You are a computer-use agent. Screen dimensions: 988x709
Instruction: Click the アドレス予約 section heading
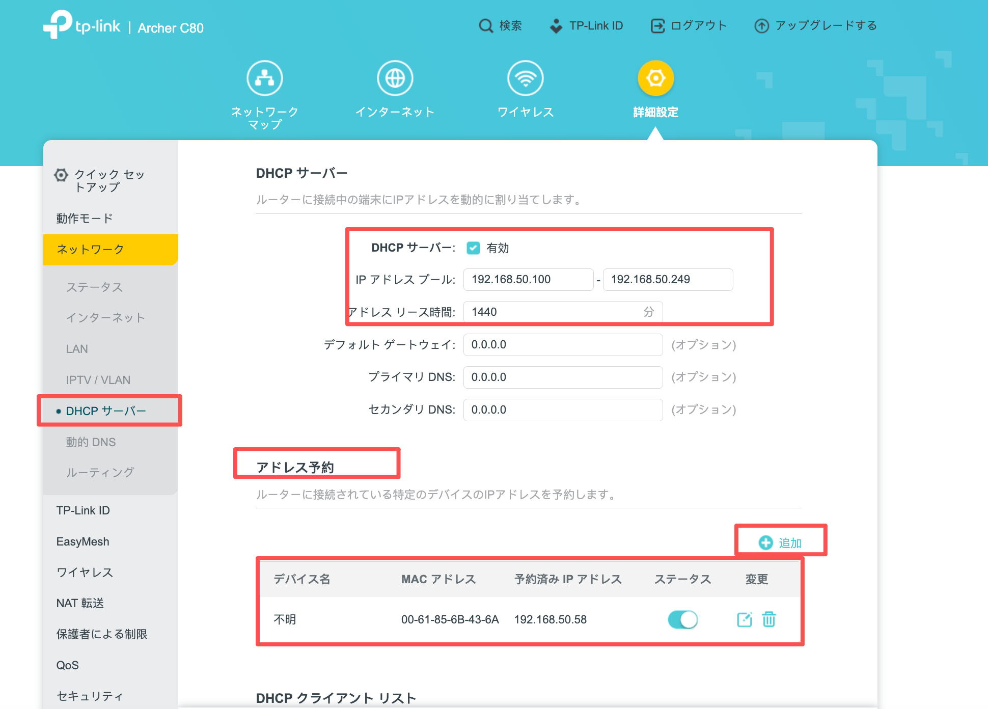[x=295, y=468]
